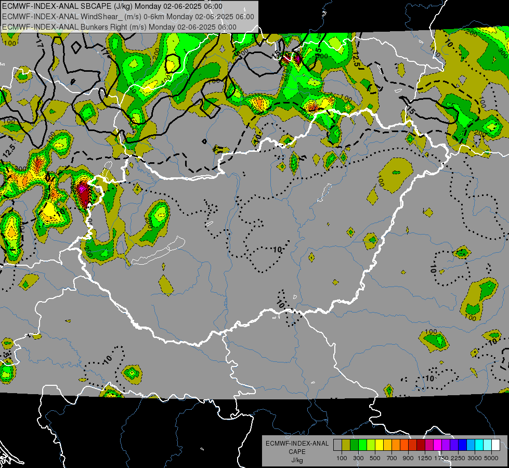Screen dimensions: 509x468
Task: Click legend tick label 700
Action: [391, 458]
